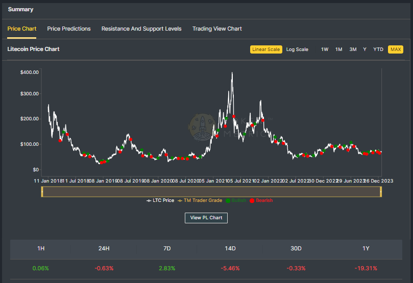
Task: Pick the Y one-year range
Action: tap(365, 49)
